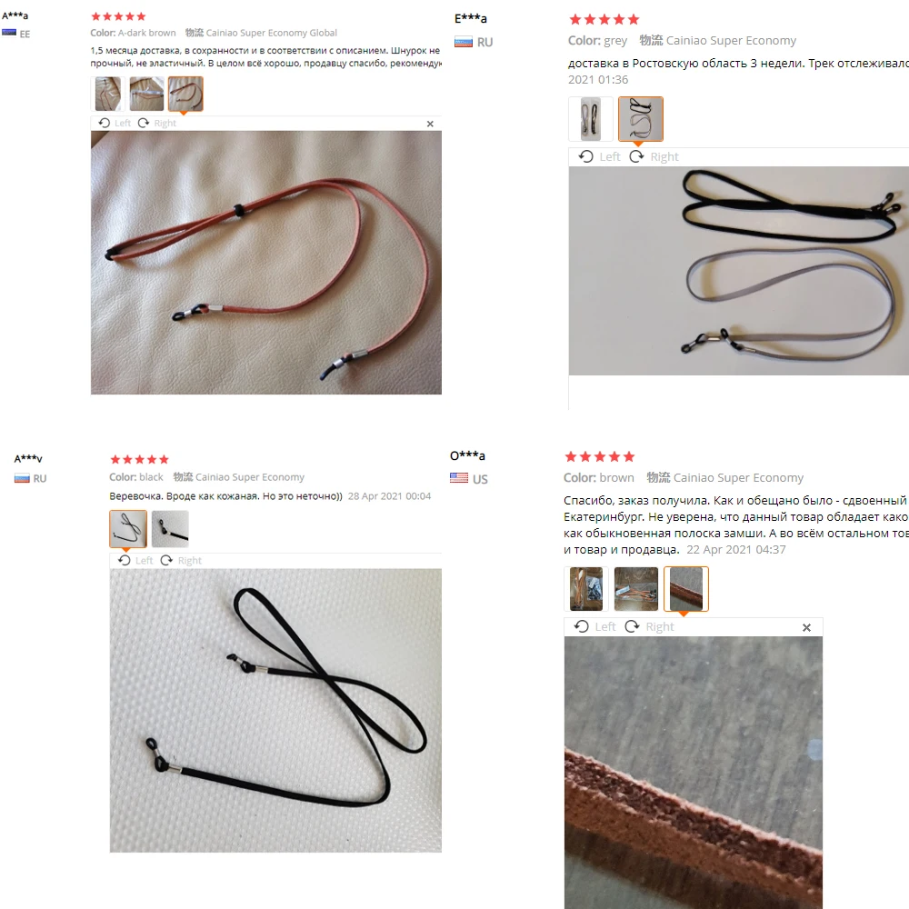This screenshot has width=909, height=909.
Task: Open second thumbnail in black review
Action: pos(171,529)
